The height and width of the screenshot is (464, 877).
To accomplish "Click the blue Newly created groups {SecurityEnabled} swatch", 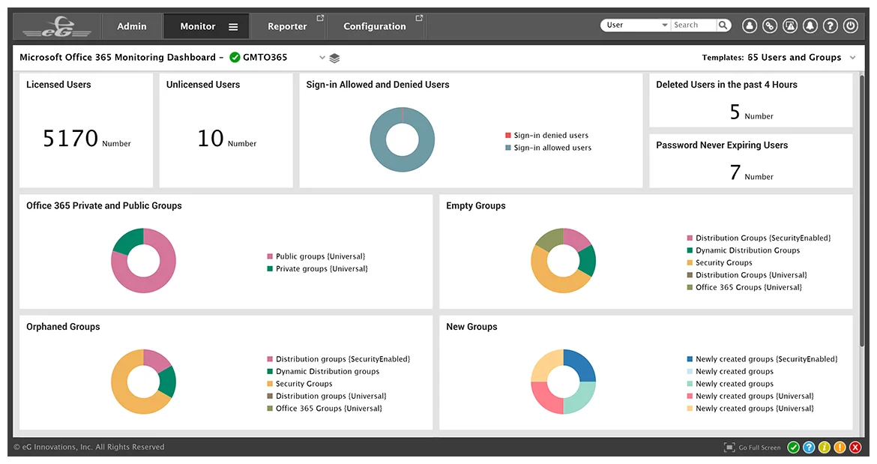I will [690, 360].
